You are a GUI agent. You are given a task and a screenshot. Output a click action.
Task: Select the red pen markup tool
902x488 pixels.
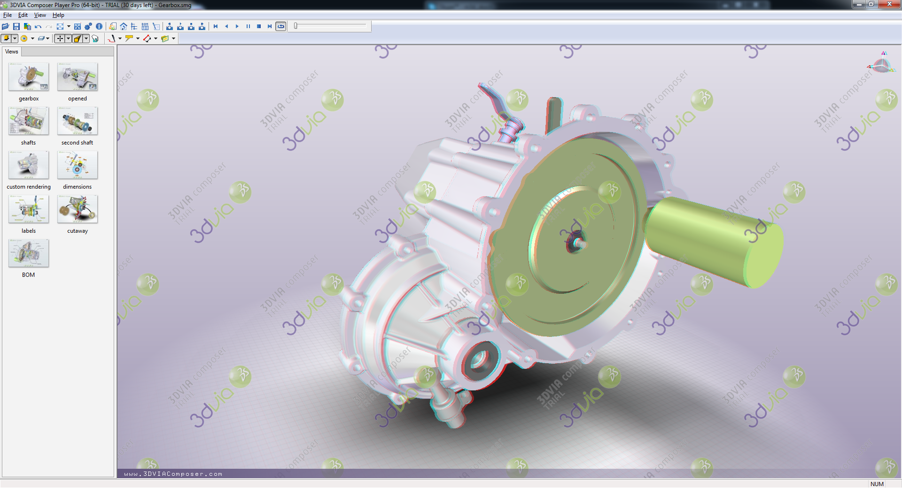coord(111,39)
